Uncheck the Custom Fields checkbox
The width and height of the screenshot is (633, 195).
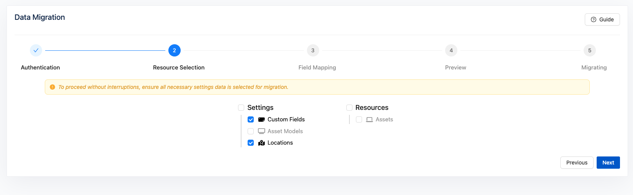(x=251, y=119)
